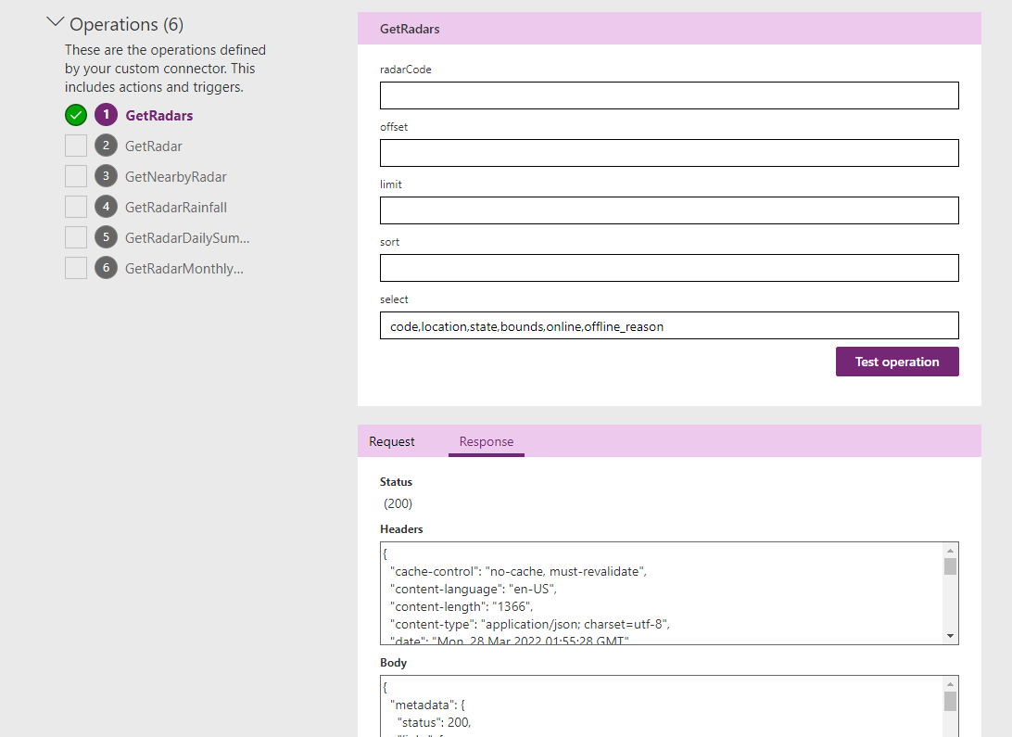Open the GetRadars operation
The width and height of the screenshot is (1012, 737).
[x=158, y=116]
